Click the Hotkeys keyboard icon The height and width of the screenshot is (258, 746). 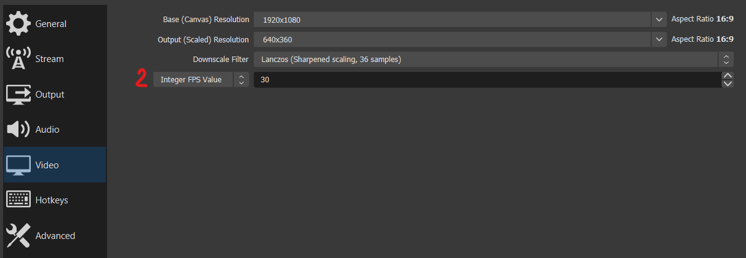coord(18,200)
